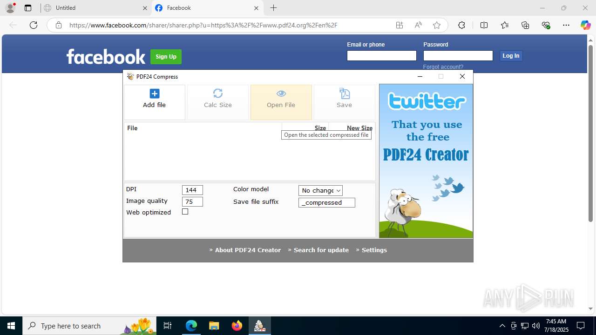This screenshot has width=596, height=335.
Task: Click the address bar URL
Action: 203,25
